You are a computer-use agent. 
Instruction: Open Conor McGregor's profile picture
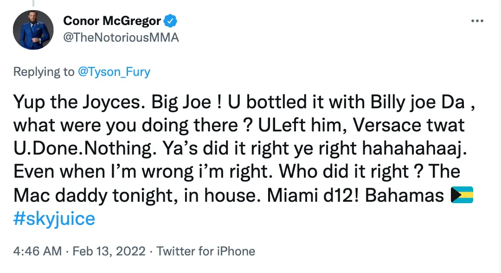(x=33, y=30)
